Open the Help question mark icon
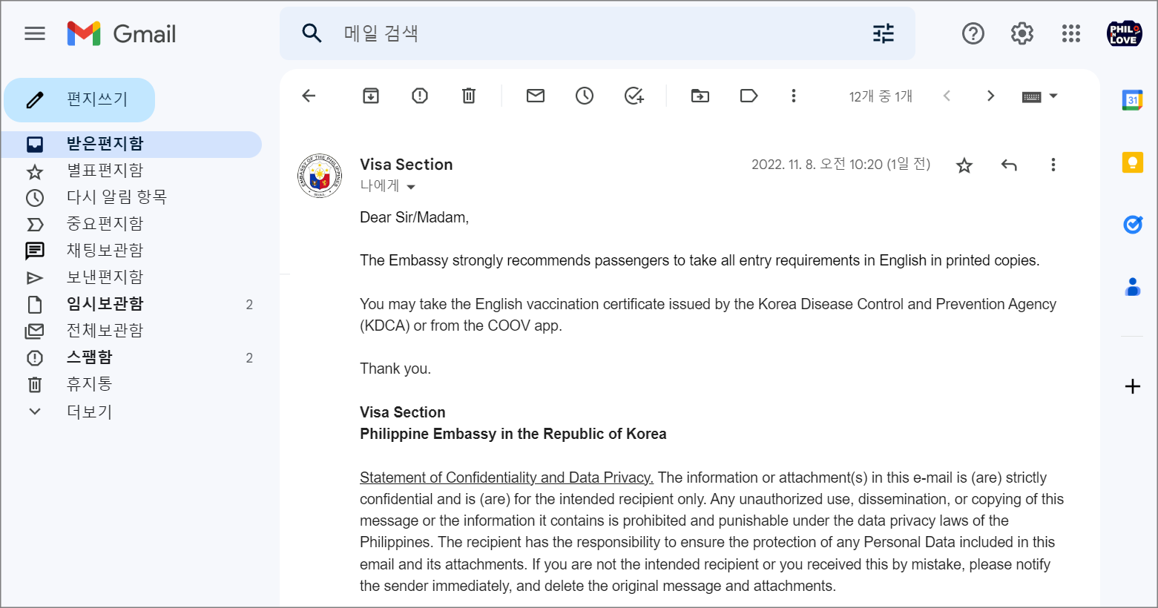The image size is (1158, 608). pyautogui.click(x=973, y=33)
